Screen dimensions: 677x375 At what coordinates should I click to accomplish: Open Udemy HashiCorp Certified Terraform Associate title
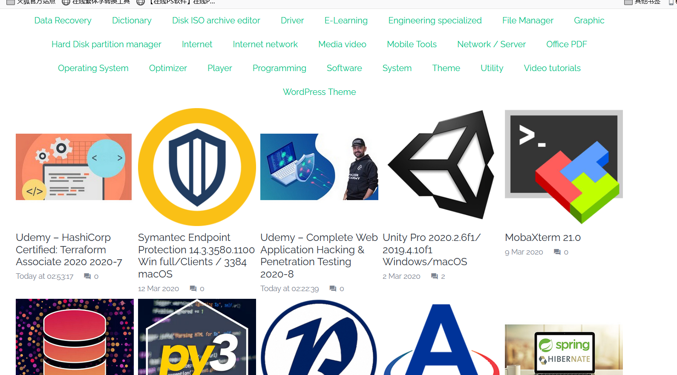[69, 249]
